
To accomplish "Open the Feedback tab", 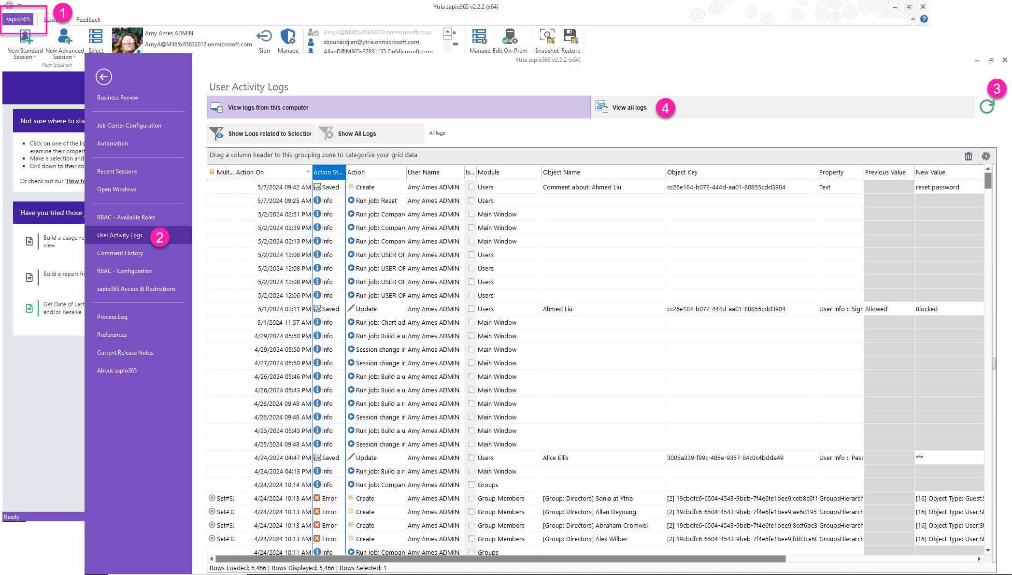I will coord(88,19).
